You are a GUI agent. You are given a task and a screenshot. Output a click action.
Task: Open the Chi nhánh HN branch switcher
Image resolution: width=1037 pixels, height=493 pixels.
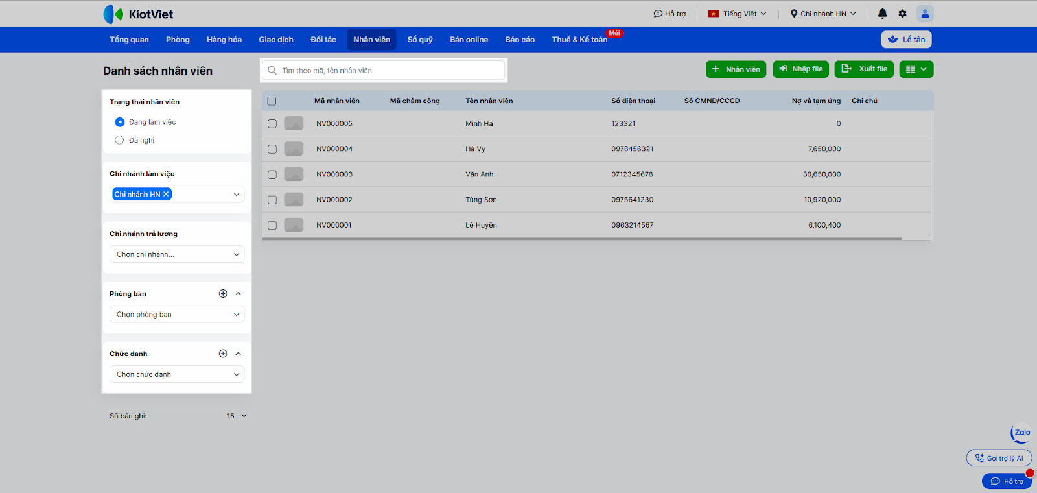[823, 14]
